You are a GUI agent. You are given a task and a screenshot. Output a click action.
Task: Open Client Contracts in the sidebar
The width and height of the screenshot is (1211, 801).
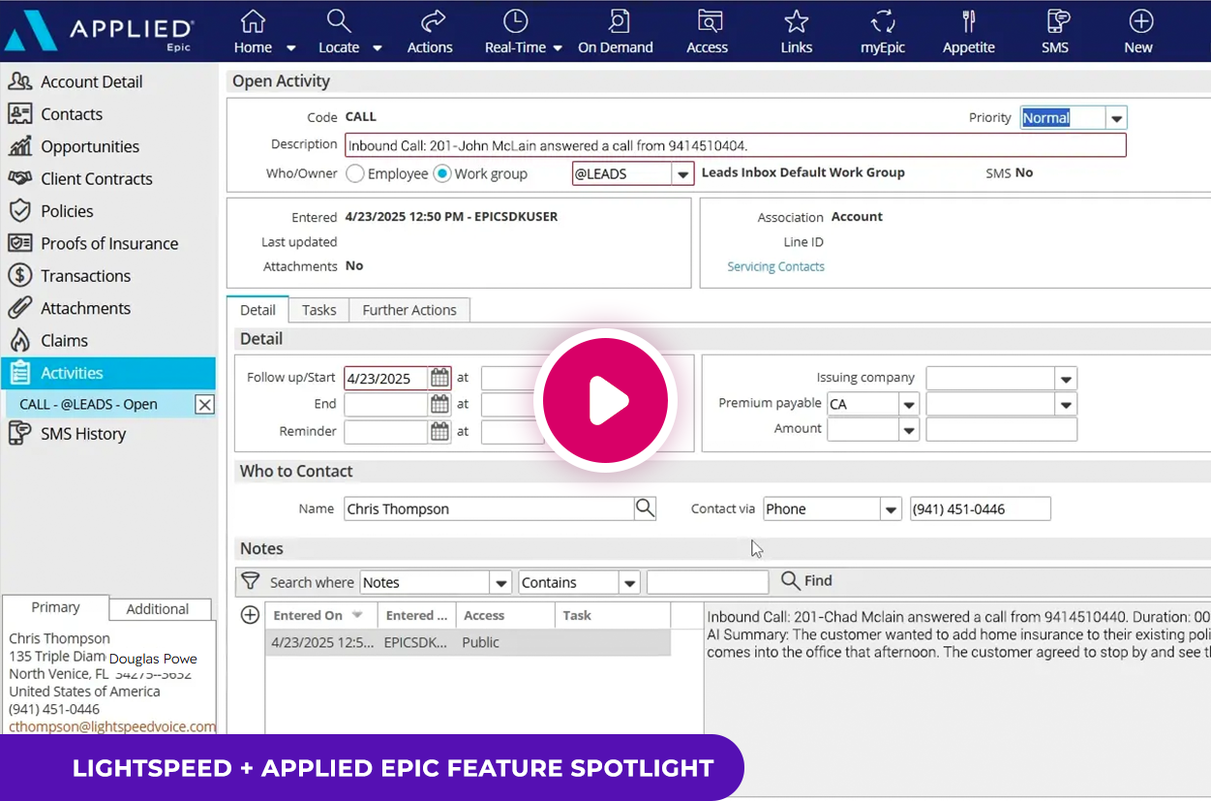pyautogui.click(x=96, y=179)
